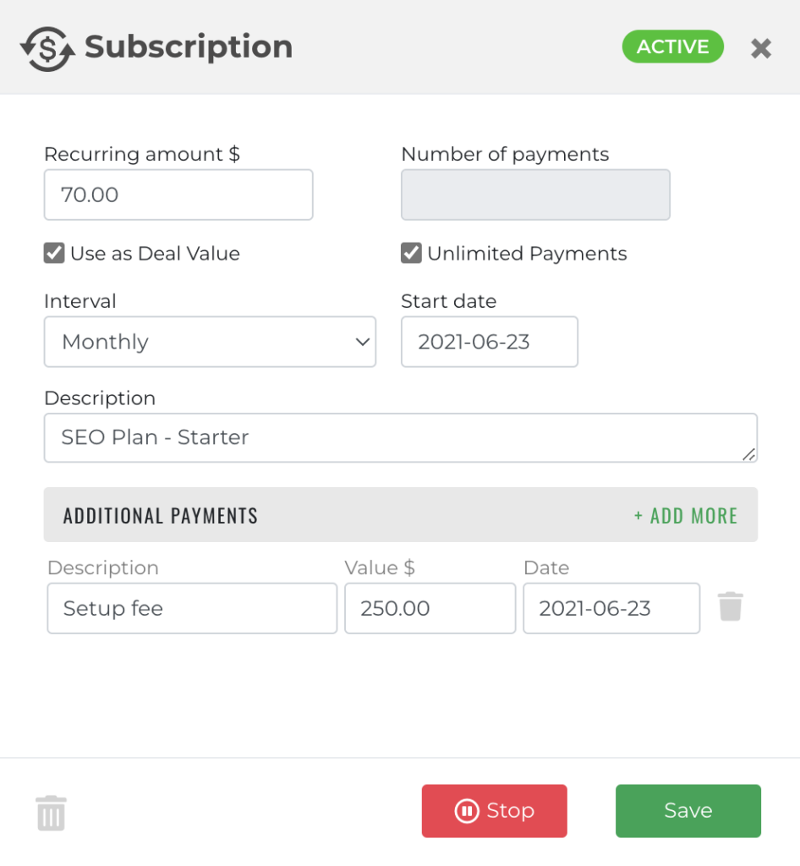Click the green ACTIVE status badge

tap(672, 47)
